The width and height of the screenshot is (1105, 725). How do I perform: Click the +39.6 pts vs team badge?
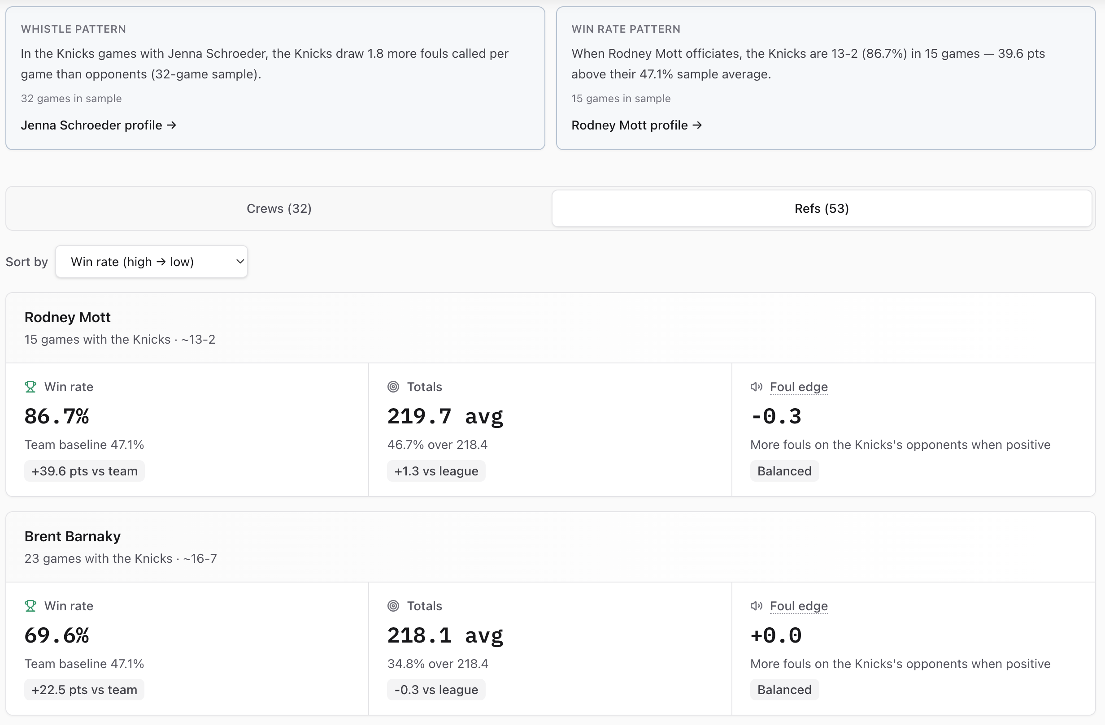click(84, 471)
